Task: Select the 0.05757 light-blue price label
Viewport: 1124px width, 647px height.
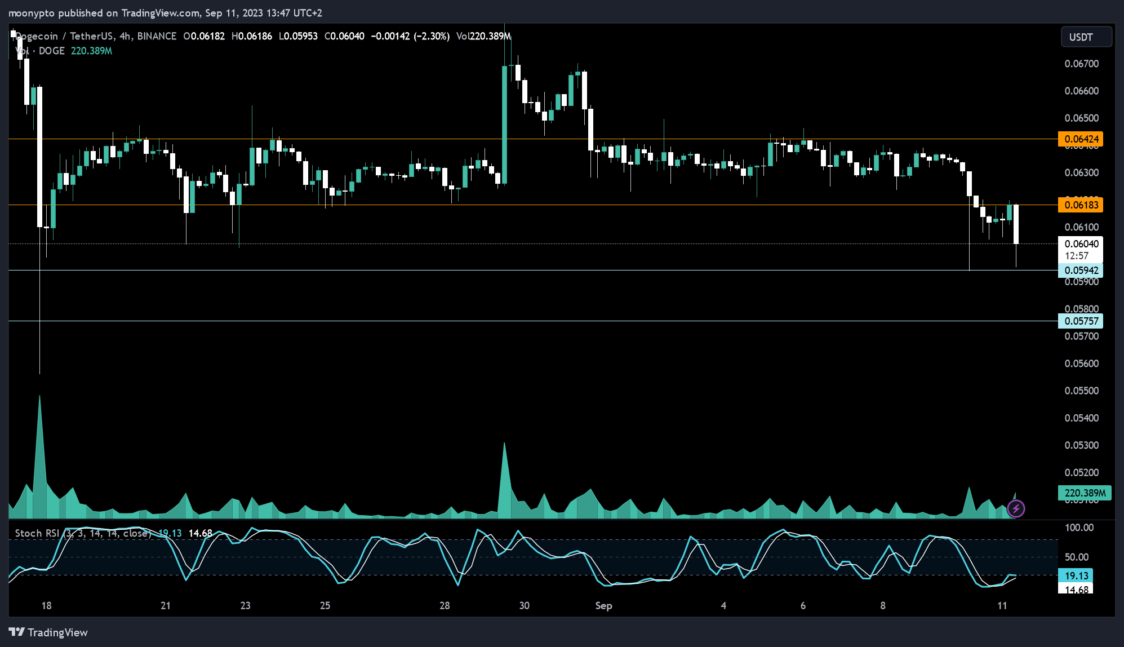Action: pos(1081,321)
